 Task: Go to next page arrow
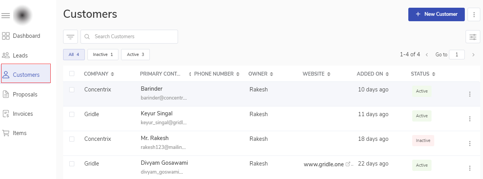pos(473,55)
